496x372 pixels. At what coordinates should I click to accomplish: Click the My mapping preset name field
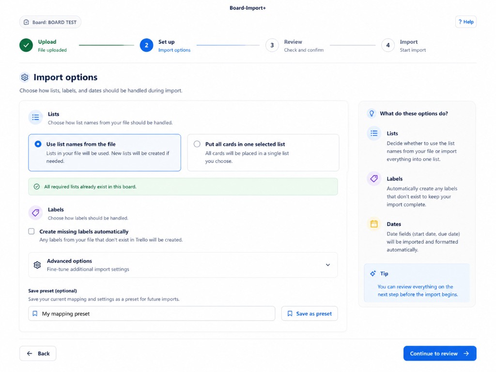152,313
